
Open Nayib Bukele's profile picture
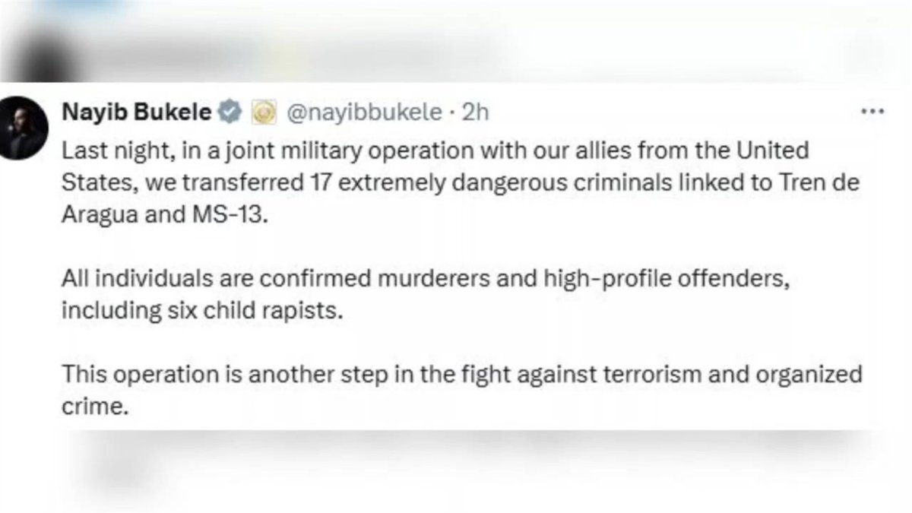click(x=24, y=129)
